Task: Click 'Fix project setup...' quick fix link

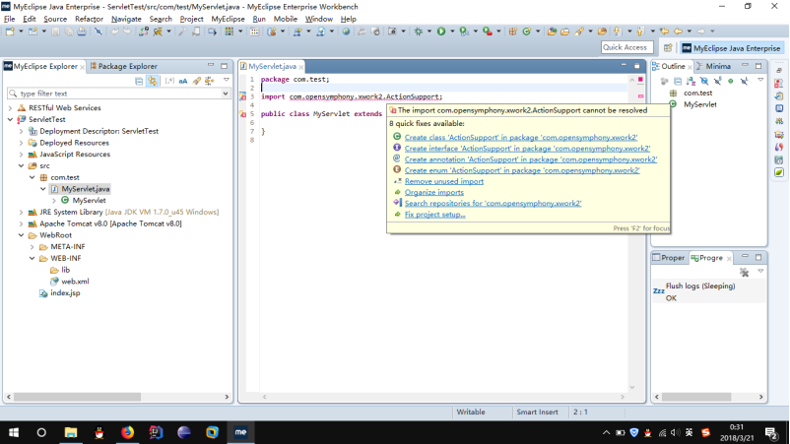Action: pyautogui.click(x=434, y=214)
